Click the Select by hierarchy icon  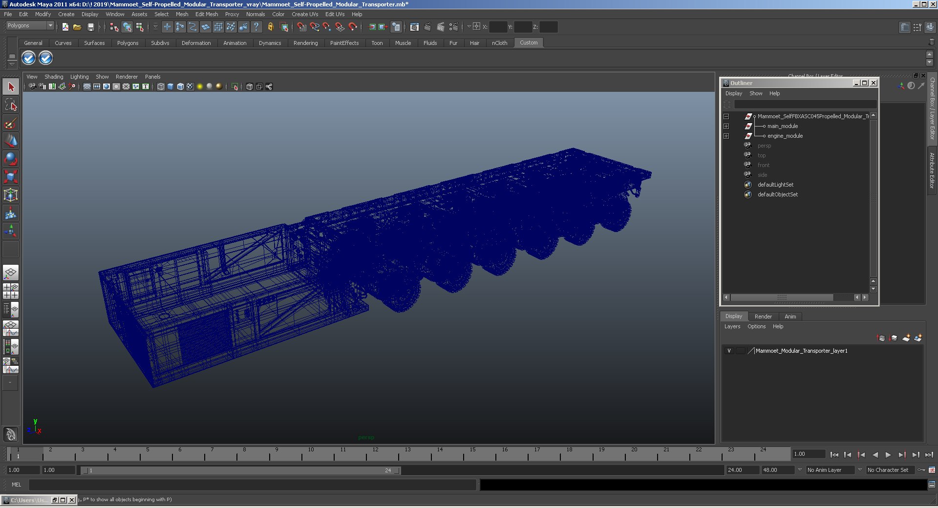pos(114,27)
